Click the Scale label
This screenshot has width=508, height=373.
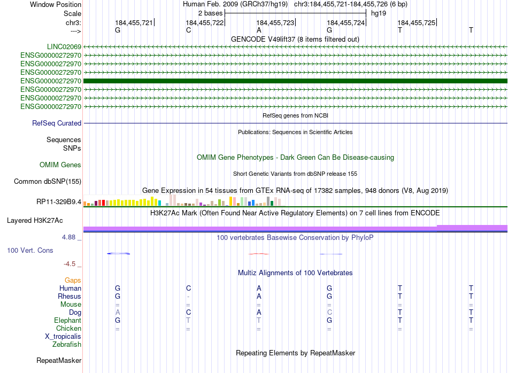72,13
